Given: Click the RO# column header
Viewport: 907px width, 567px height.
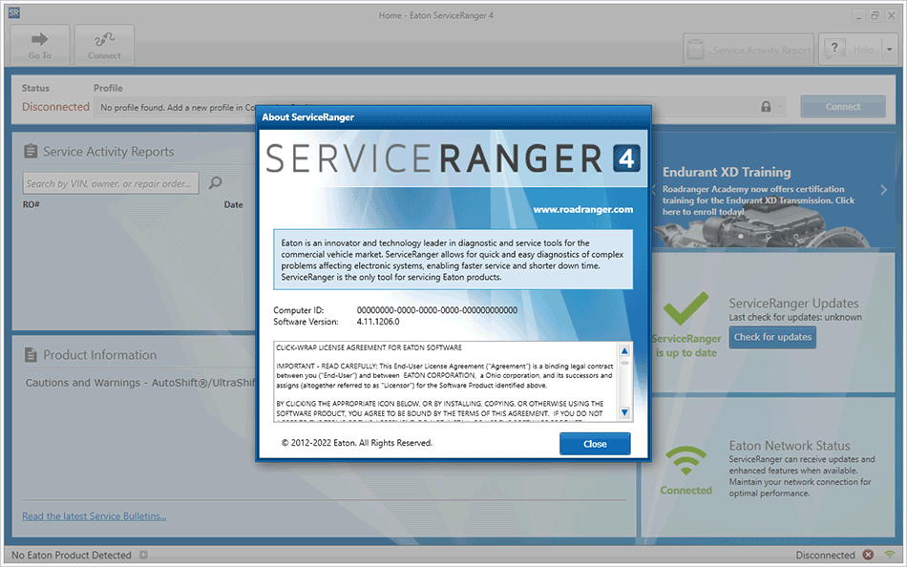Looking at the screenshot, I should point(32,205).
